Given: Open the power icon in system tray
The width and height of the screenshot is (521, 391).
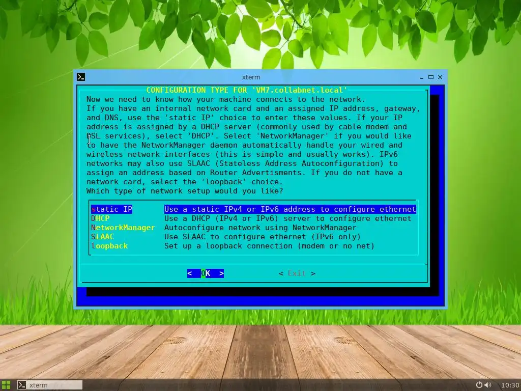Looking at the screenshot, I should (479, 385).
